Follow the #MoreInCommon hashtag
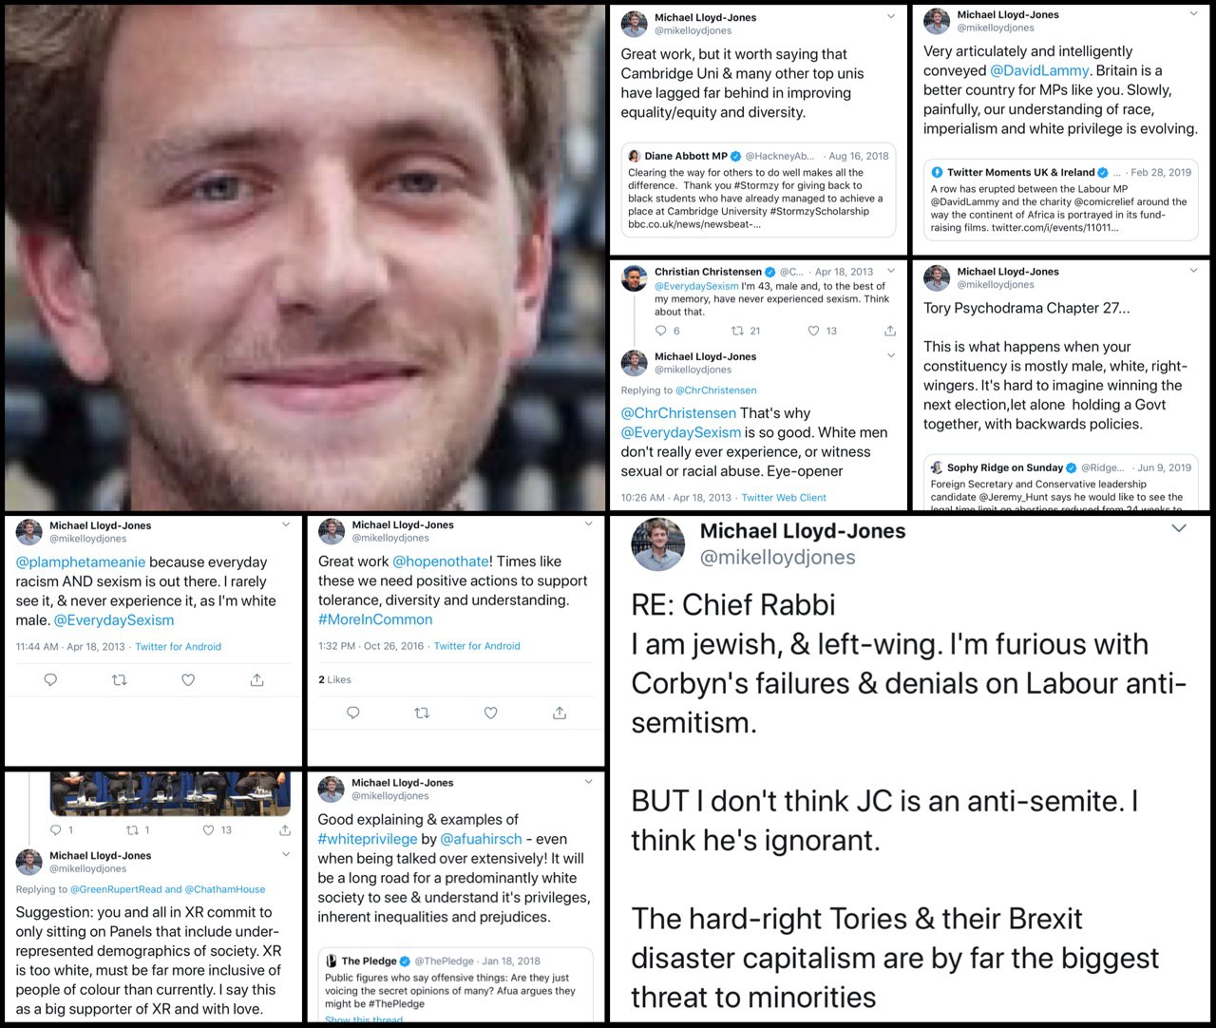This screenshot has width=1216, height=1028. pyautogui.click(x=375, y=619)
